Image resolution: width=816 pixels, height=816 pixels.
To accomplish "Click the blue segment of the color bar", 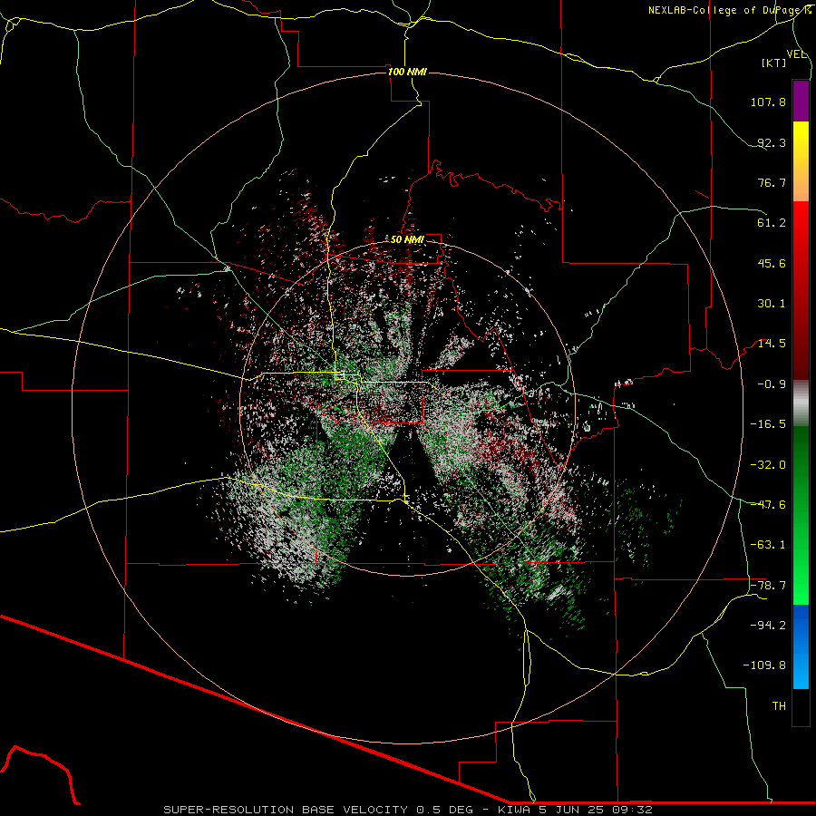I will [801, 646].
